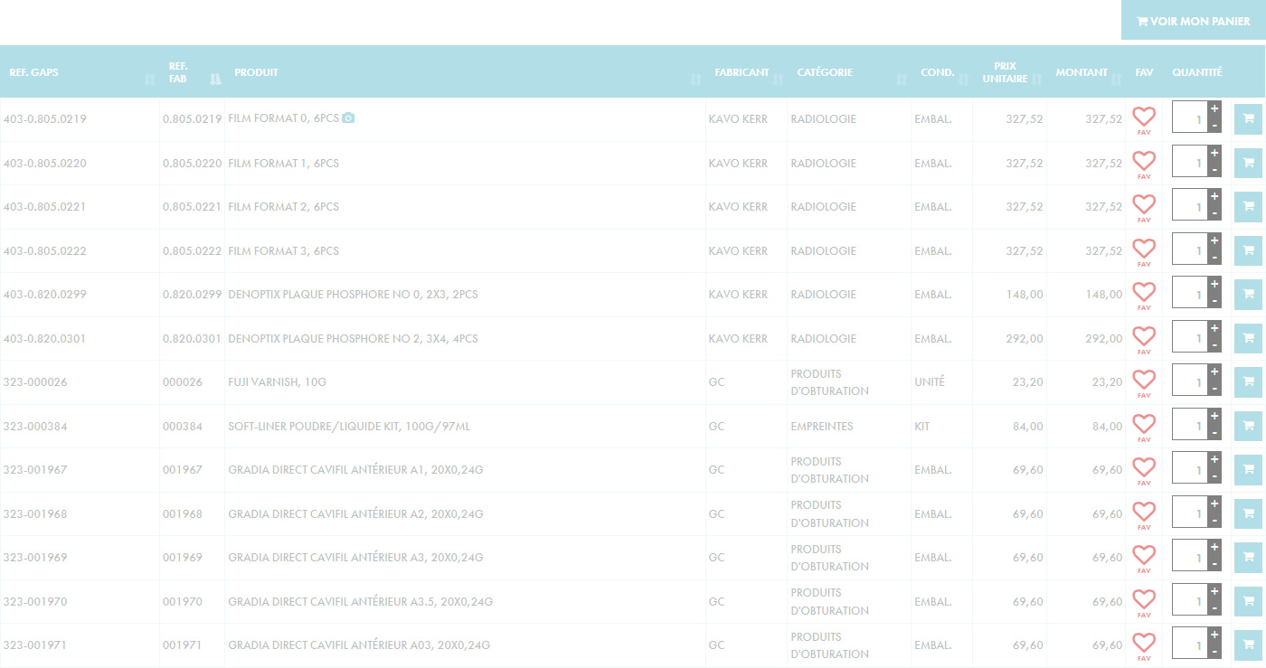The width and height of the screenshot is (1266, 668).
Task: Add Gradia Direct Cavifil A03 to cart
Action: tap(1248, 645)
